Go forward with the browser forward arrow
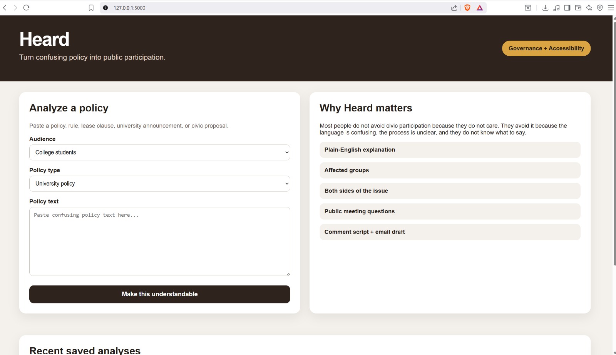 point(15,8)
